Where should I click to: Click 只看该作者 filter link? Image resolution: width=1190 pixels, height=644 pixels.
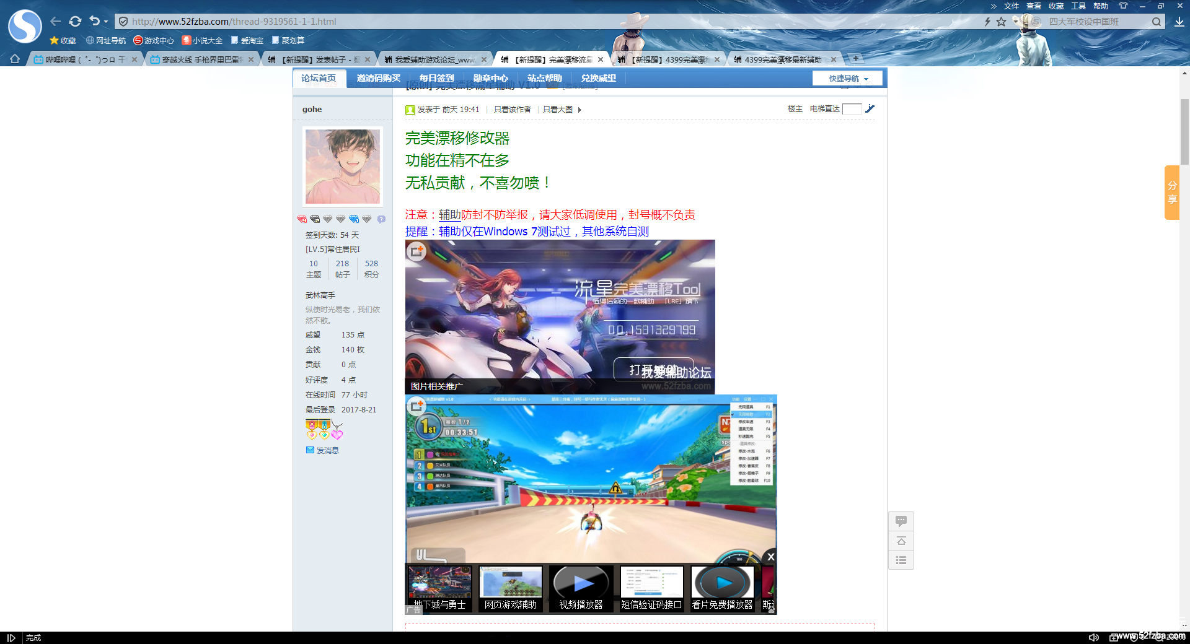pyautogui.click(x=512, y=110)
